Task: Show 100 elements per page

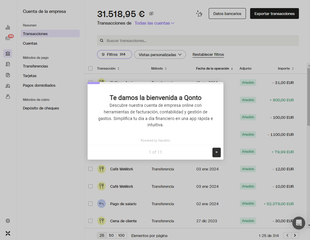Action: 121,235
